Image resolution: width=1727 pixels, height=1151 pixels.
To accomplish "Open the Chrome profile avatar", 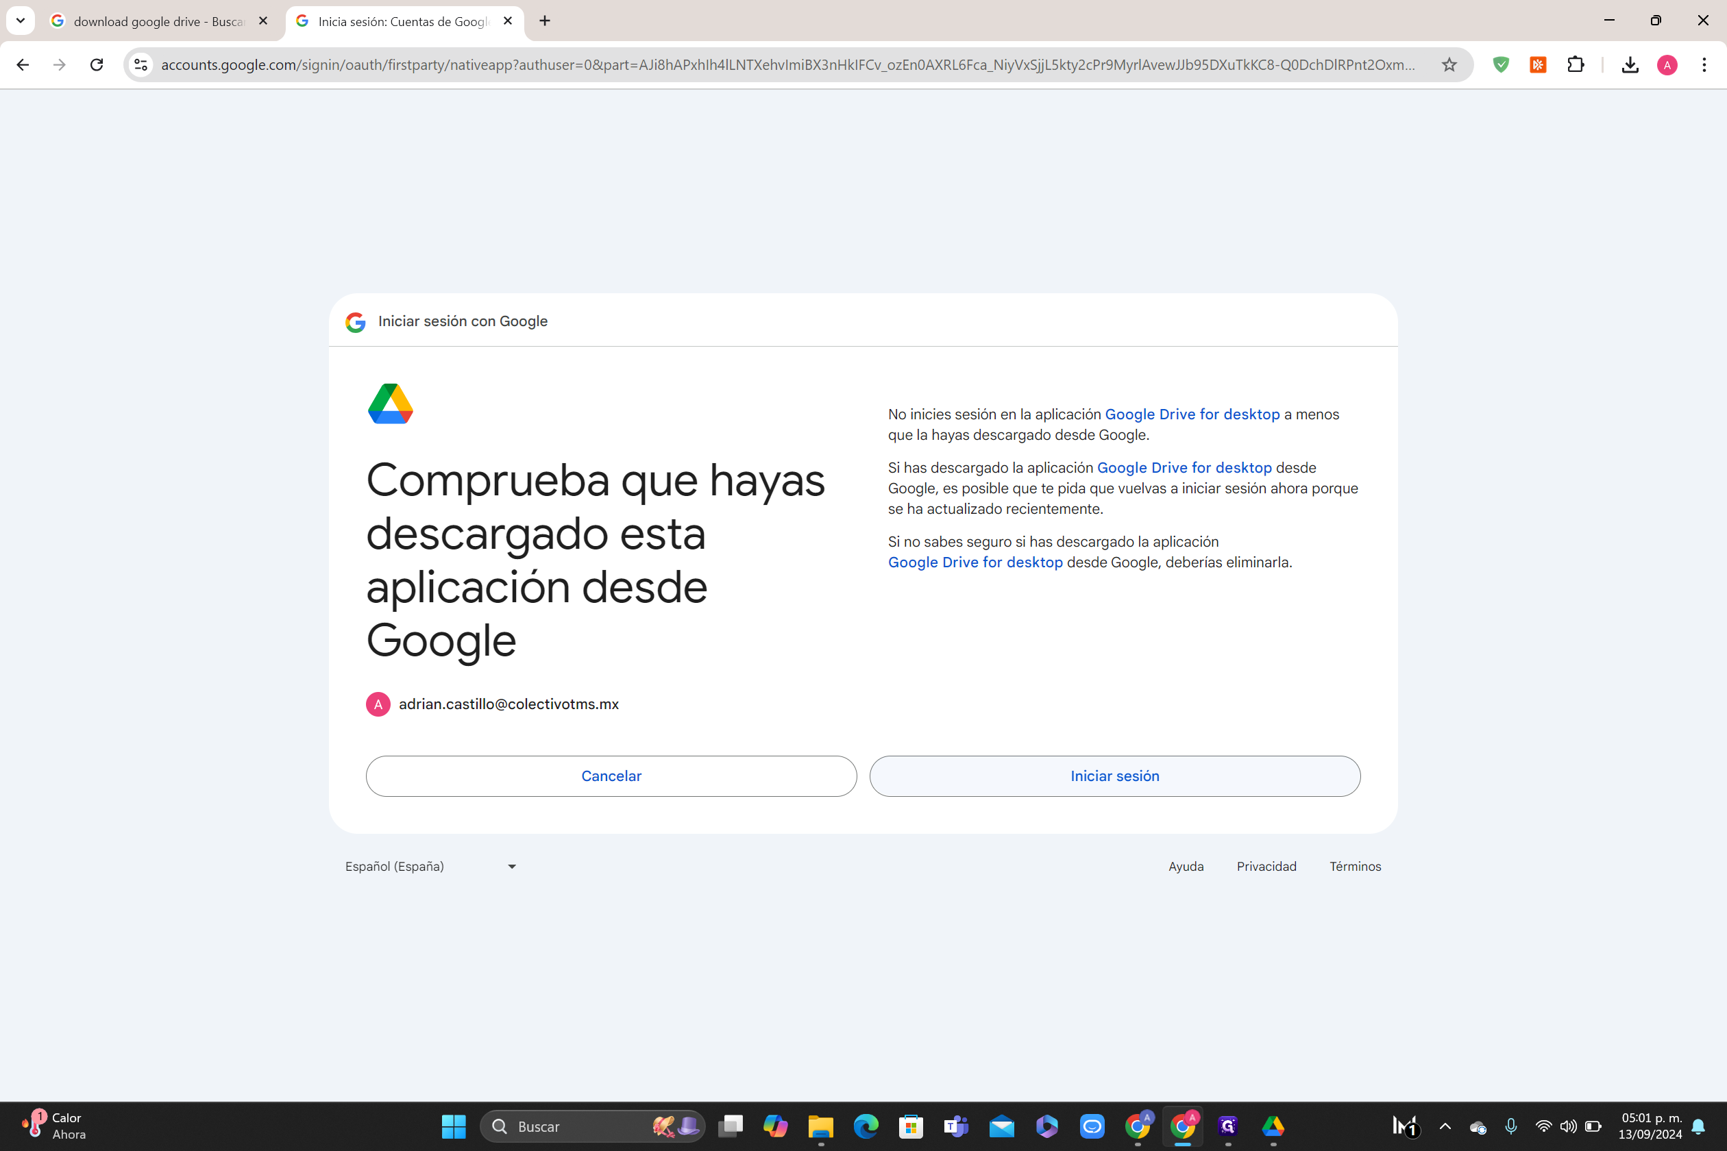I will [1667, 64].
